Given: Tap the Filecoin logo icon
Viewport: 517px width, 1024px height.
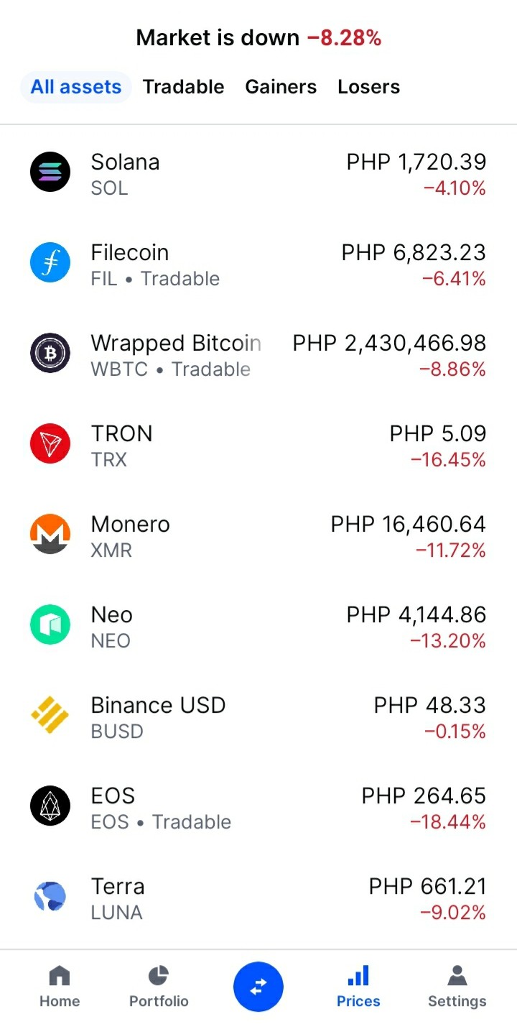Looking at the screenshot, I should (50, 262).
